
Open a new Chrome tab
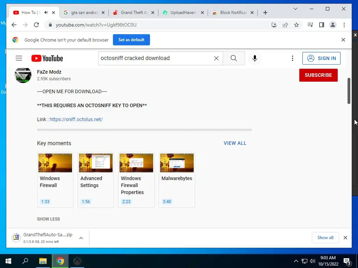(x=265, y=13)
